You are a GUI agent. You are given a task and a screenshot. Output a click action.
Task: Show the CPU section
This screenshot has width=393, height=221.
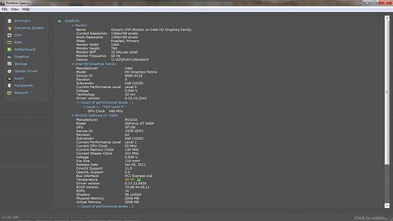tap(18, 35)
